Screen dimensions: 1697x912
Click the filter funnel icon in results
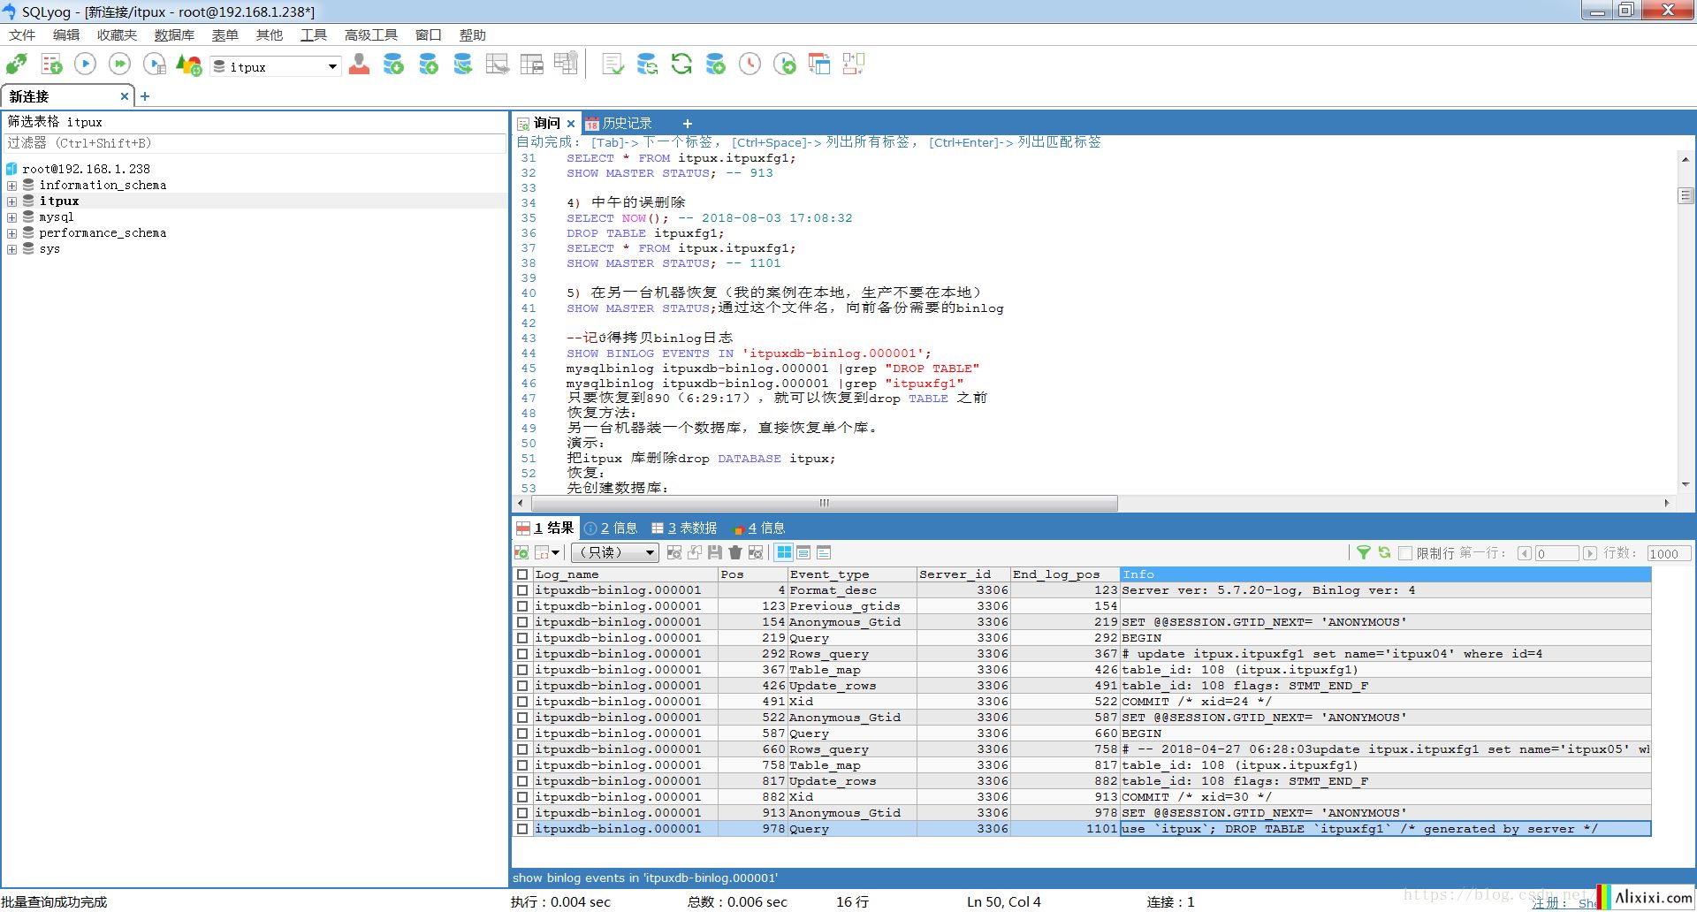[1364, 552]
